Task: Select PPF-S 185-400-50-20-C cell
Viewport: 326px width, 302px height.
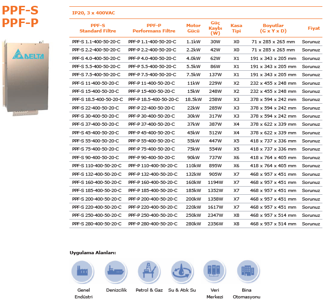Action: pyautogui.click(x=97, y=190)
